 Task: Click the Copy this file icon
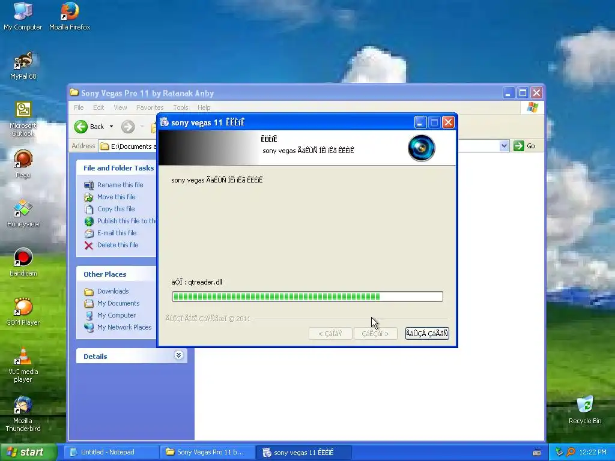click(89, 209)
